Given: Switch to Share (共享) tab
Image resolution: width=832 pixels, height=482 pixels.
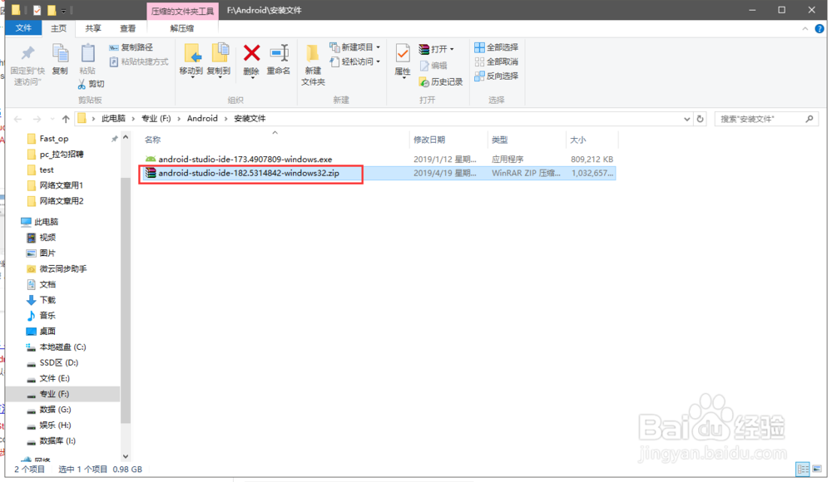Looking at the screenshot, I should pos(93,28).
